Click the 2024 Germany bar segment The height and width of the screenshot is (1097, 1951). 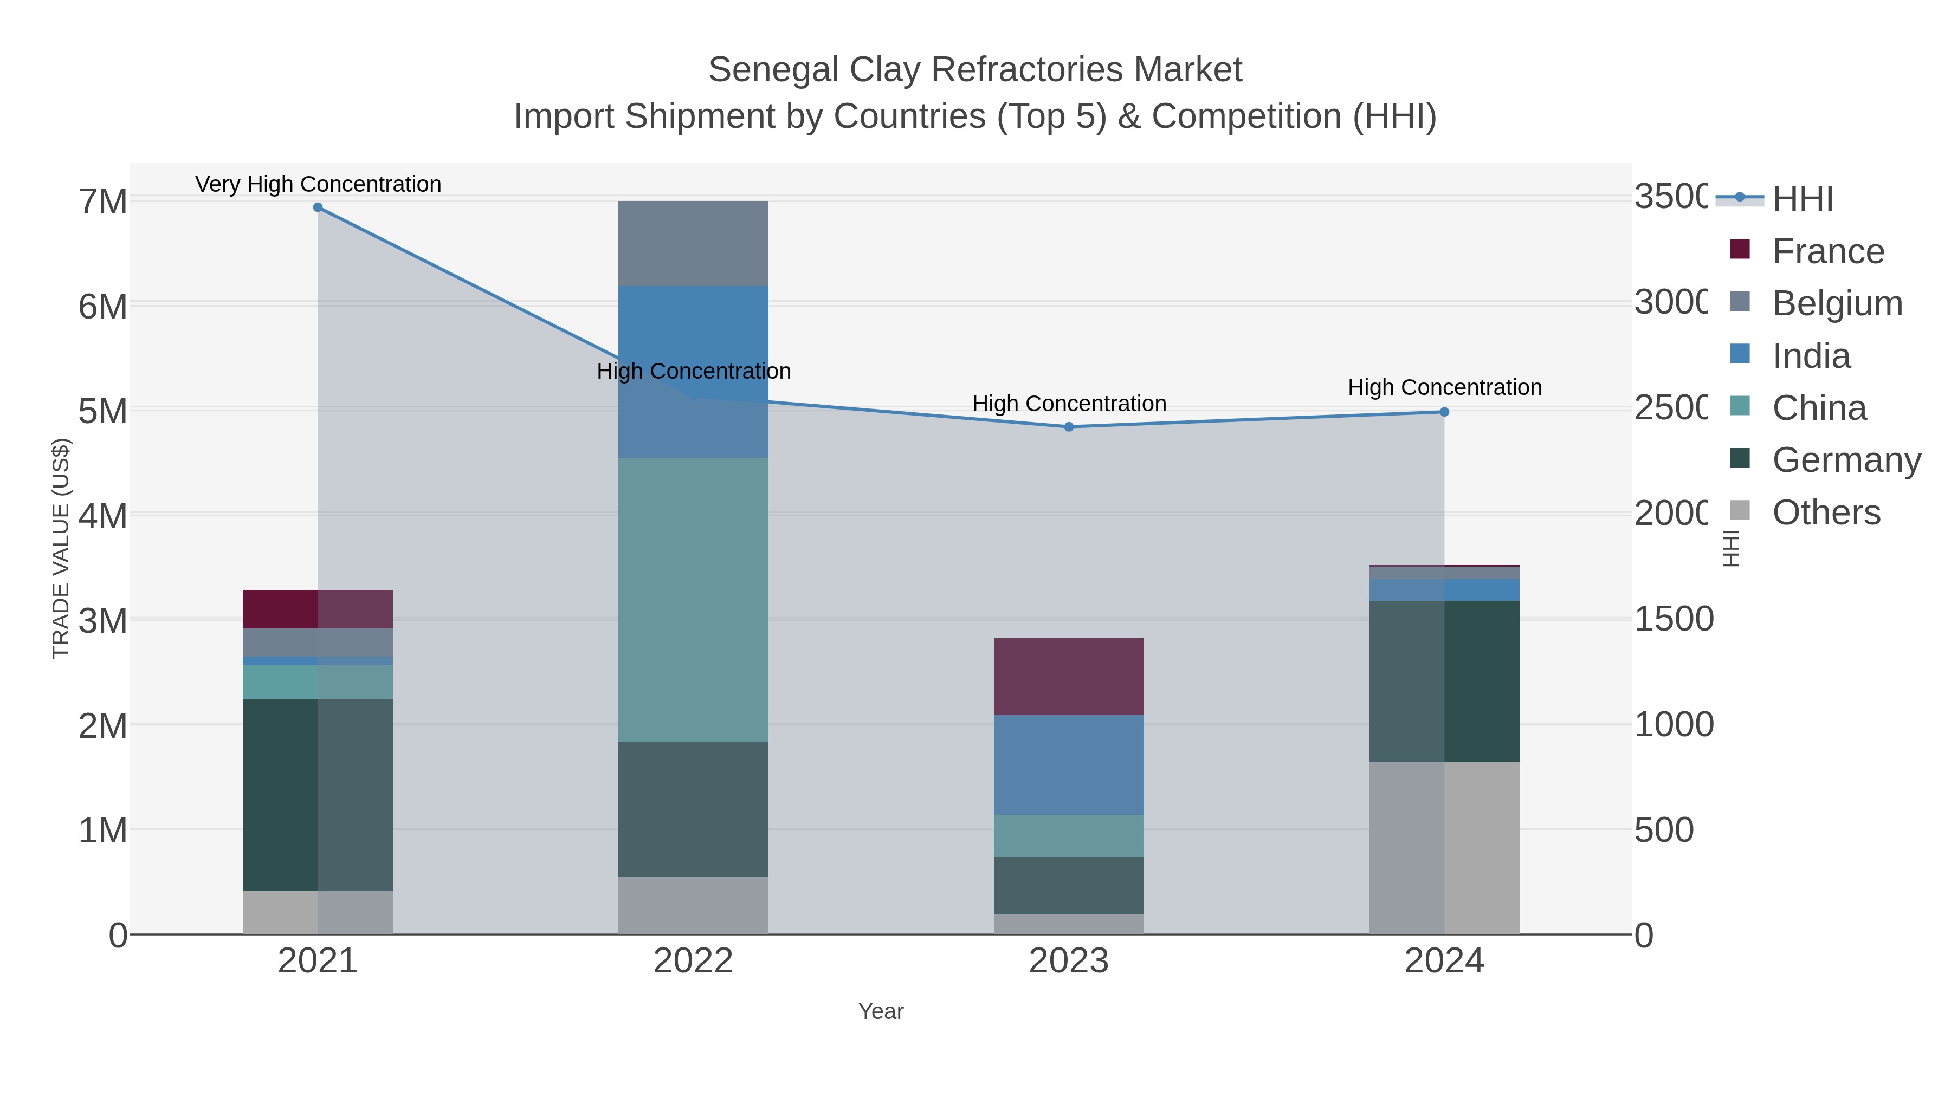tap(1444, 681)
